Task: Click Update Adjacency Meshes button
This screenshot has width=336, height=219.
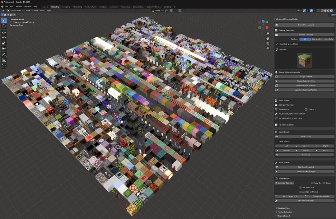Action: click(304, 90)
